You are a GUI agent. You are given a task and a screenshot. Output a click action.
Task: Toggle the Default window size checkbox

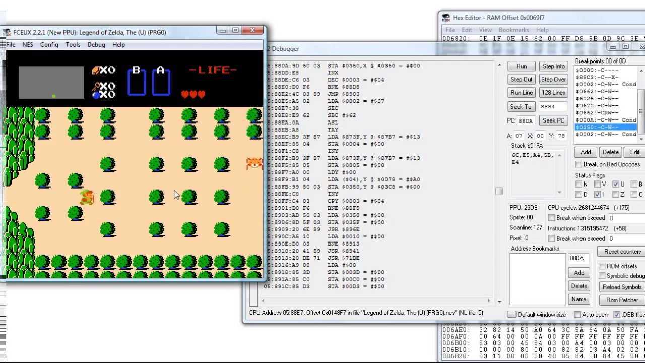coord(512,314)
